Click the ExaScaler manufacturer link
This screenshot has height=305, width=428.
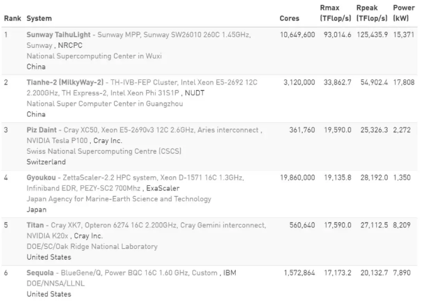tap(165, 188)
